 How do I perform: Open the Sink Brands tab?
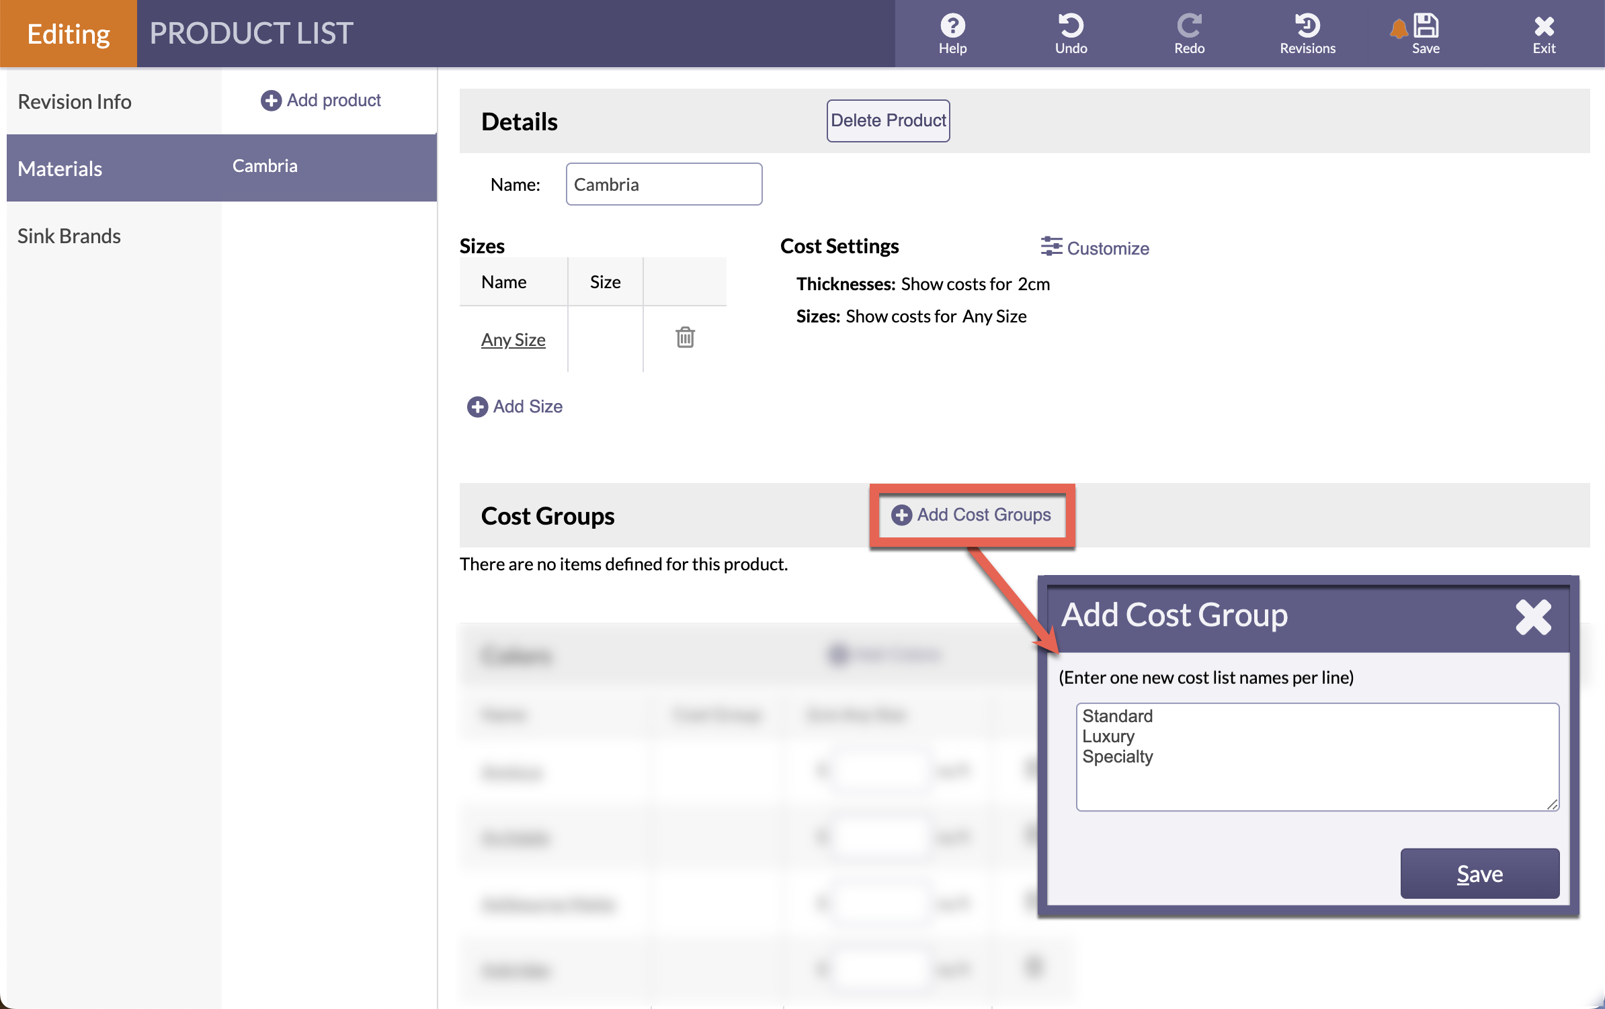[69, 236]
